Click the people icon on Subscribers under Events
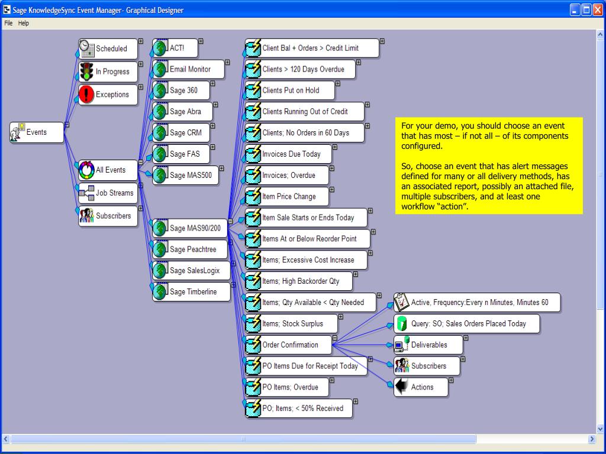The width and height of the screenshot is (606, 454). [x=86, y=215]
